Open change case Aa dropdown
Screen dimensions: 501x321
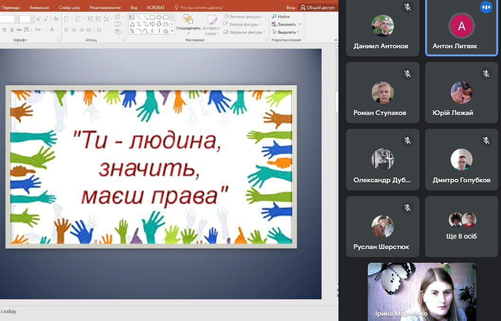point(39,30)
